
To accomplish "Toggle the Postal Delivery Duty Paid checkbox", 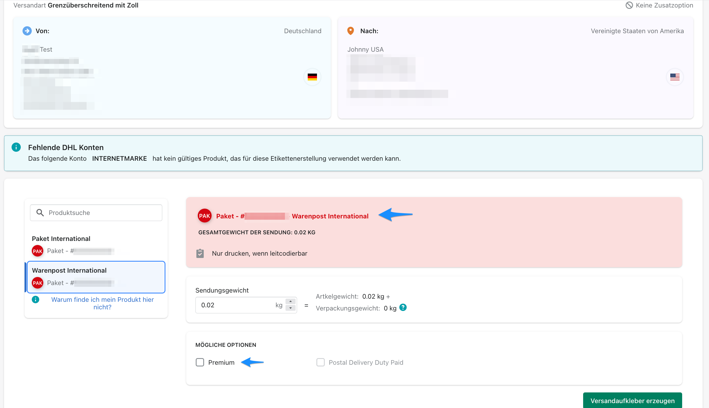I will pyautogui.click(x=320, y=362).
